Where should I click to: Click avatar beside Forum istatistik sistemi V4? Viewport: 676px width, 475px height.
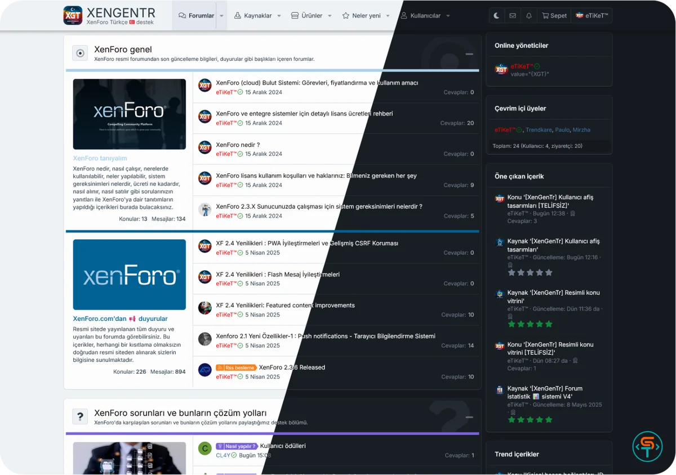coord(500,389)
